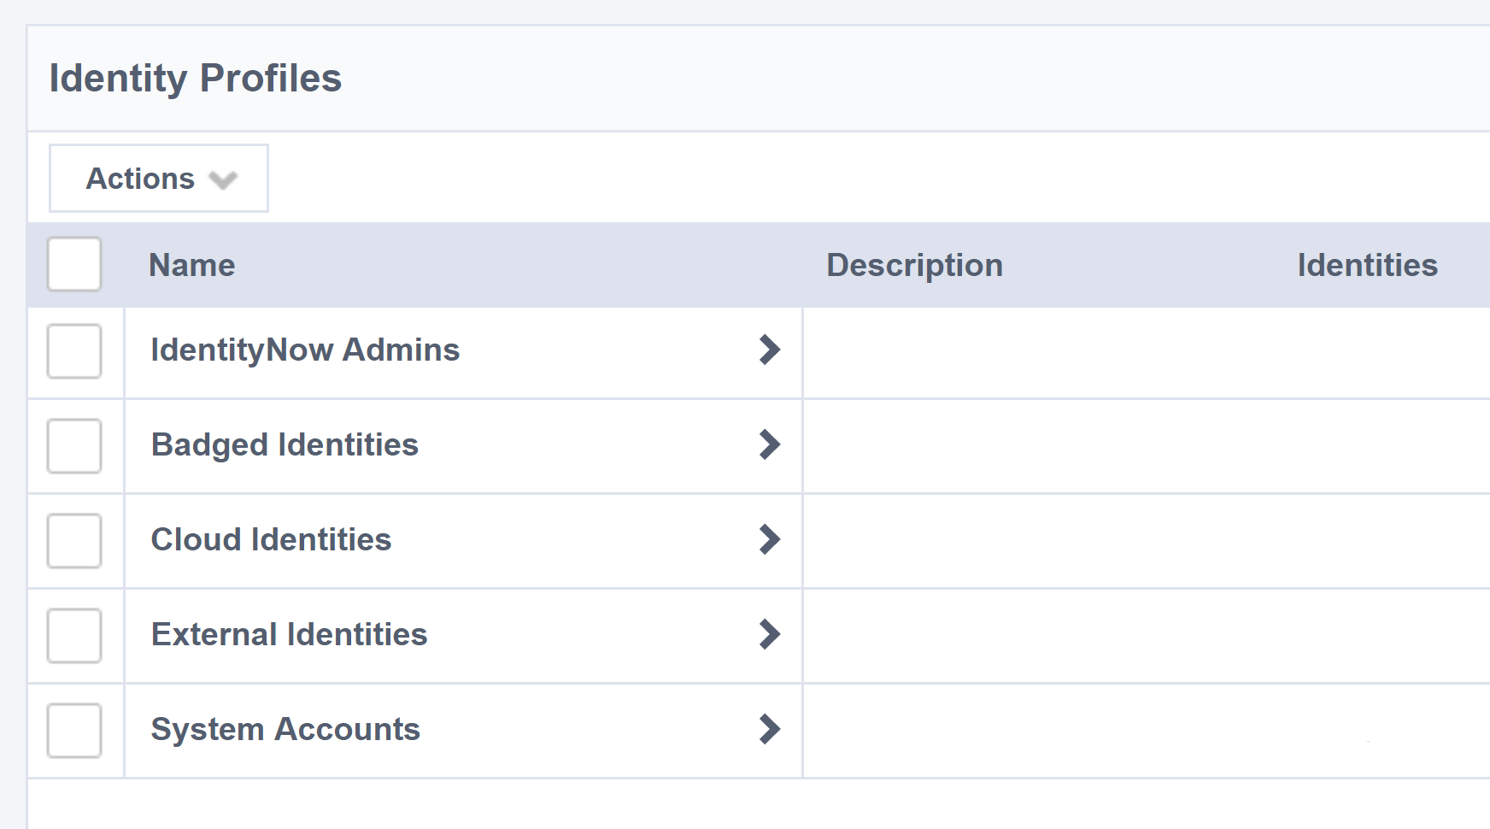Select the Cloud Identities checkbox
Image resolution: width=1490 pixels, height=829 pixels.
click(74, 541)
